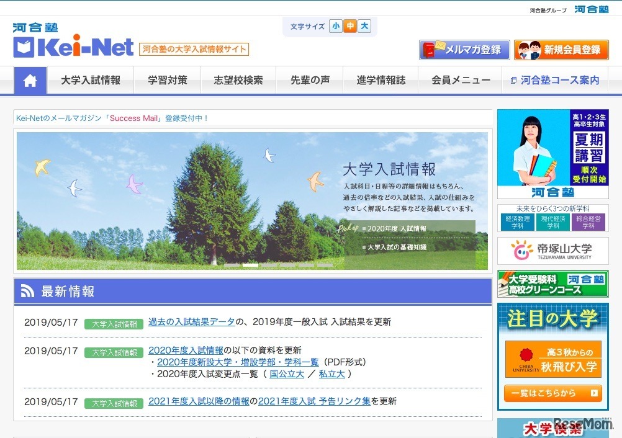This screenshot has height=438, width=622.
Task: Open the 学習対策 navigation tab
Action: click(167, 79)
